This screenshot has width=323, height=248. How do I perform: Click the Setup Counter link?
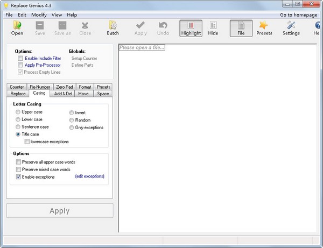85,59
